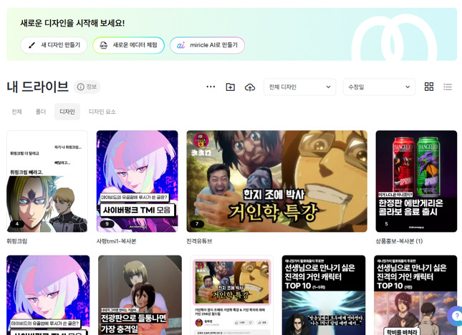
Task: Click the 상품홍보-복사본 (1) title text
Action: 399,241
